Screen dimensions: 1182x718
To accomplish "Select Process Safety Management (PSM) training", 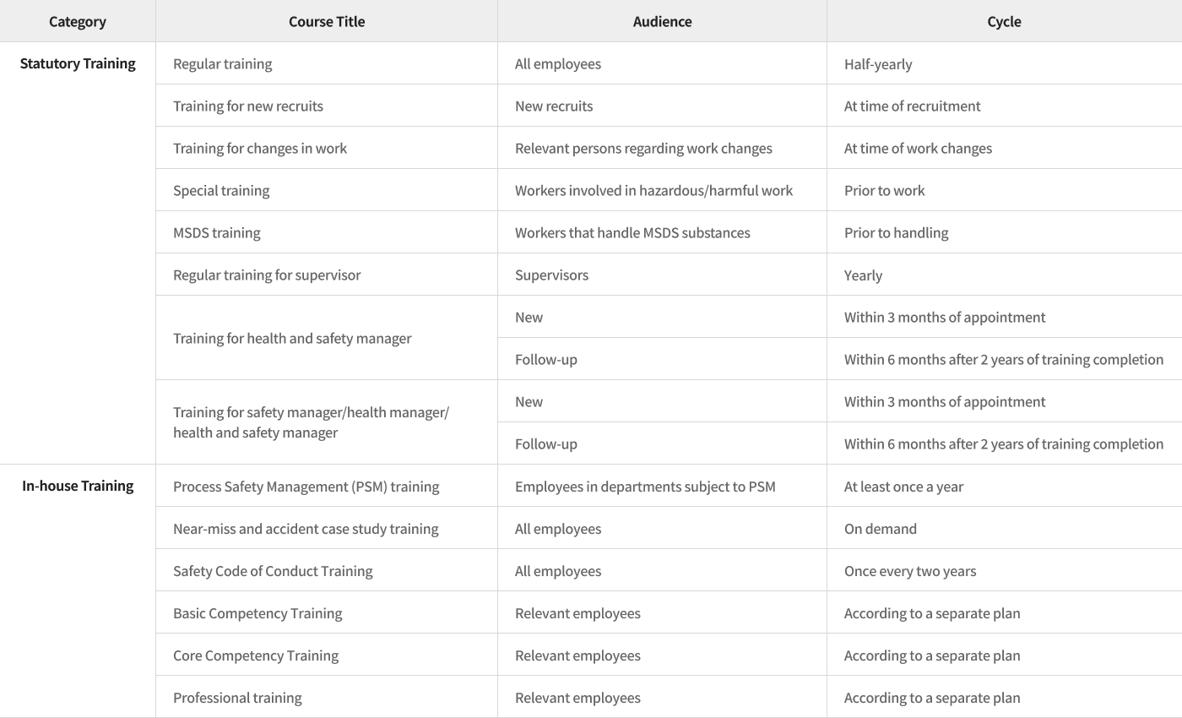I will [x=306, y=487].
